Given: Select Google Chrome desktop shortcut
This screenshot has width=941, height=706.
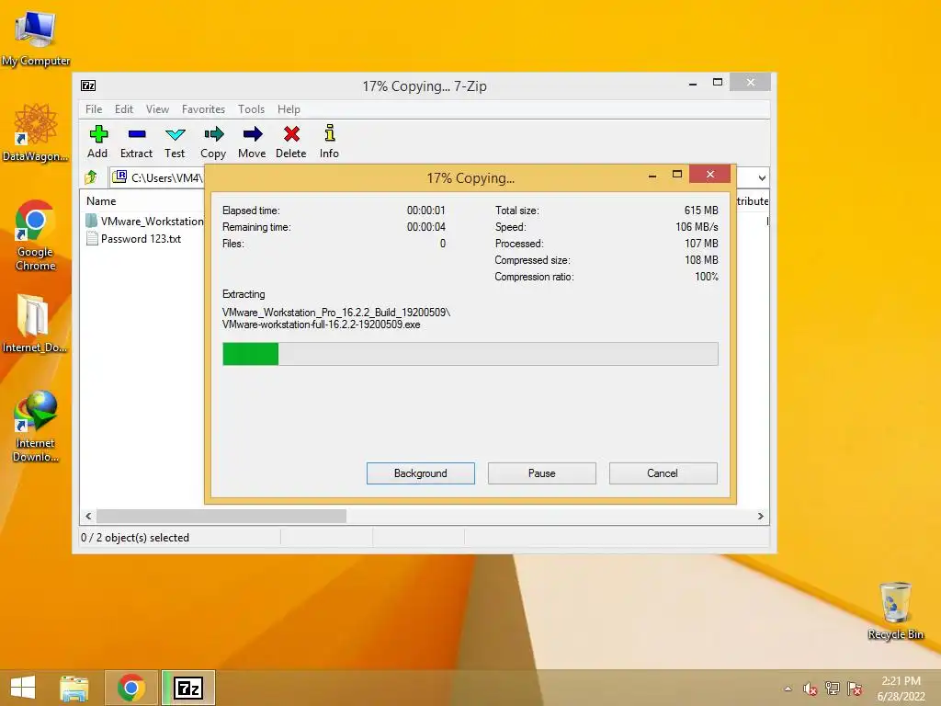Looking at the screenshot, I should pyautogui.click(x=36, y=235).
